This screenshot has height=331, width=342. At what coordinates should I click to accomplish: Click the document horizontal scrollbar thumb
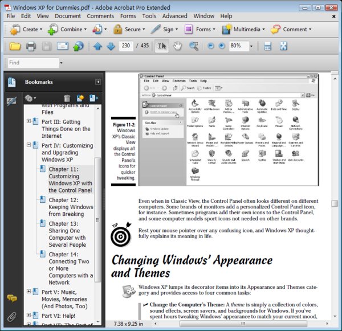click(243, 324)
